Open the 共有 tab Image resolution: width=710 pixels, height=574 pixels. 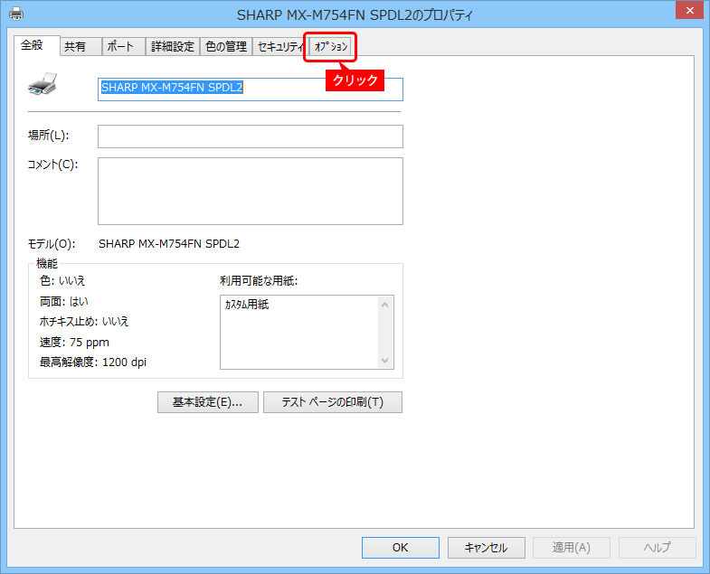click(x=75, y=47)
